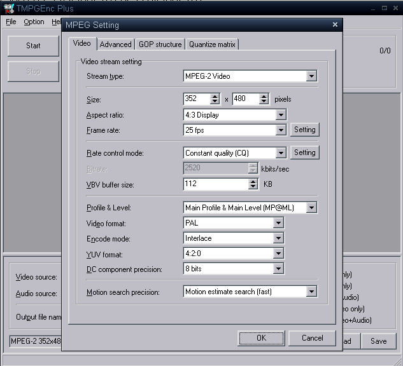The height and width of the screenshot is (366, 403).
Task: Increase the width value with up arrow
Action: click(215, 97)
